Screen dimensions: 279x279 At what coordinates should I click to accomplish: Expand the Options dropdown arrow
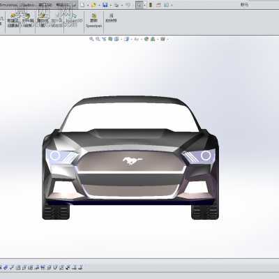pyautogui.click(x=172, y=5)
